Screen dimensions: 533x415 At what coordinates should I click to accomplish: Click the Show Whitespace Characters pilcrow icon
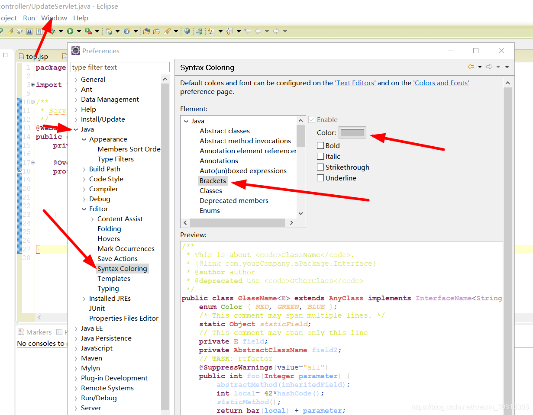pos(39,31)
